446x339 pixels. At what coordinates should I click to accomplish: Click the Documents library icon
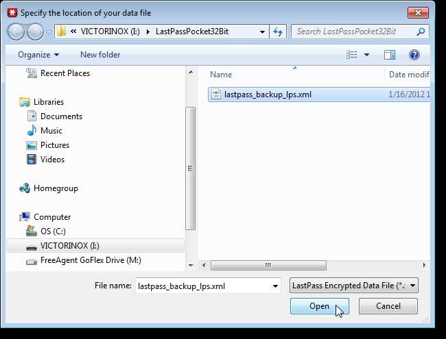(32, 116)
